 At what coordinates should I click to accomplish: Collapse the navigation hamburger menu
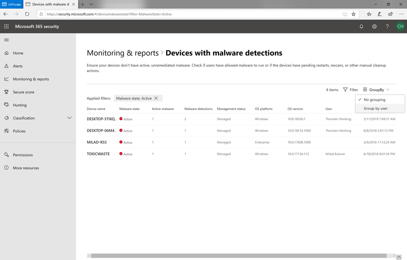click(x=7, y=40)
